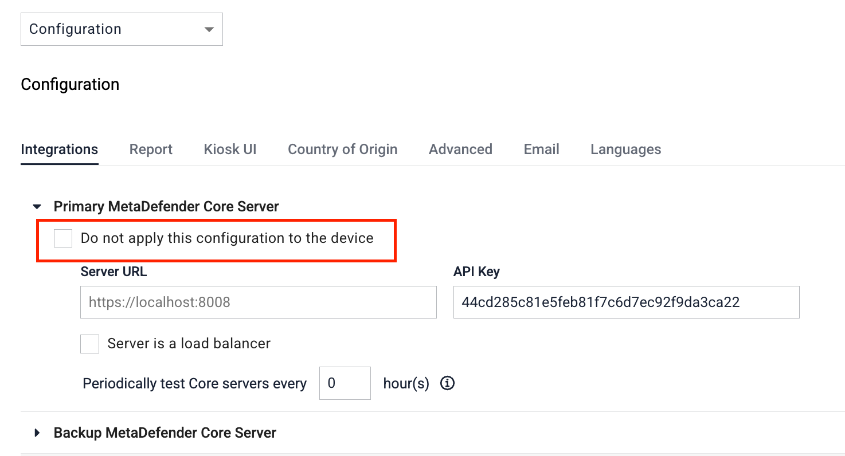Expand Backup MetaDefender Core Server section

[37, 433]
